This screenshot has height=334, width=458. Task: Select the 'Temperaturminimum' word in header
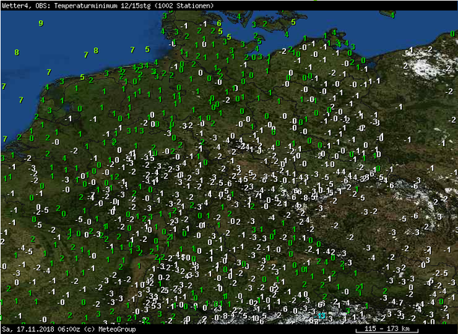click(x=88, y=5)
